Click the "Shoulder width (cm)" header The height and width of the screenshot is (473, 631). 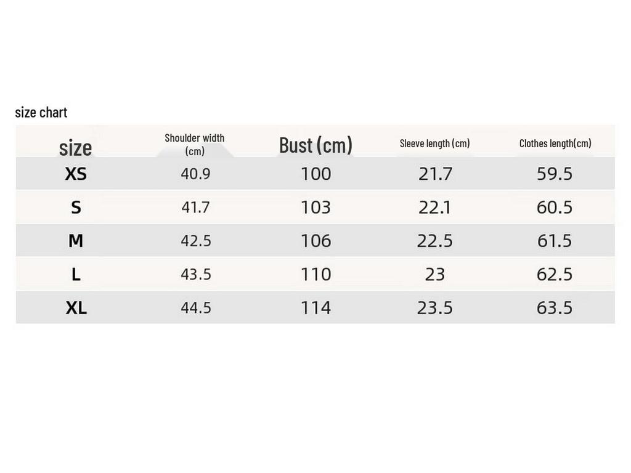(195, 144)
